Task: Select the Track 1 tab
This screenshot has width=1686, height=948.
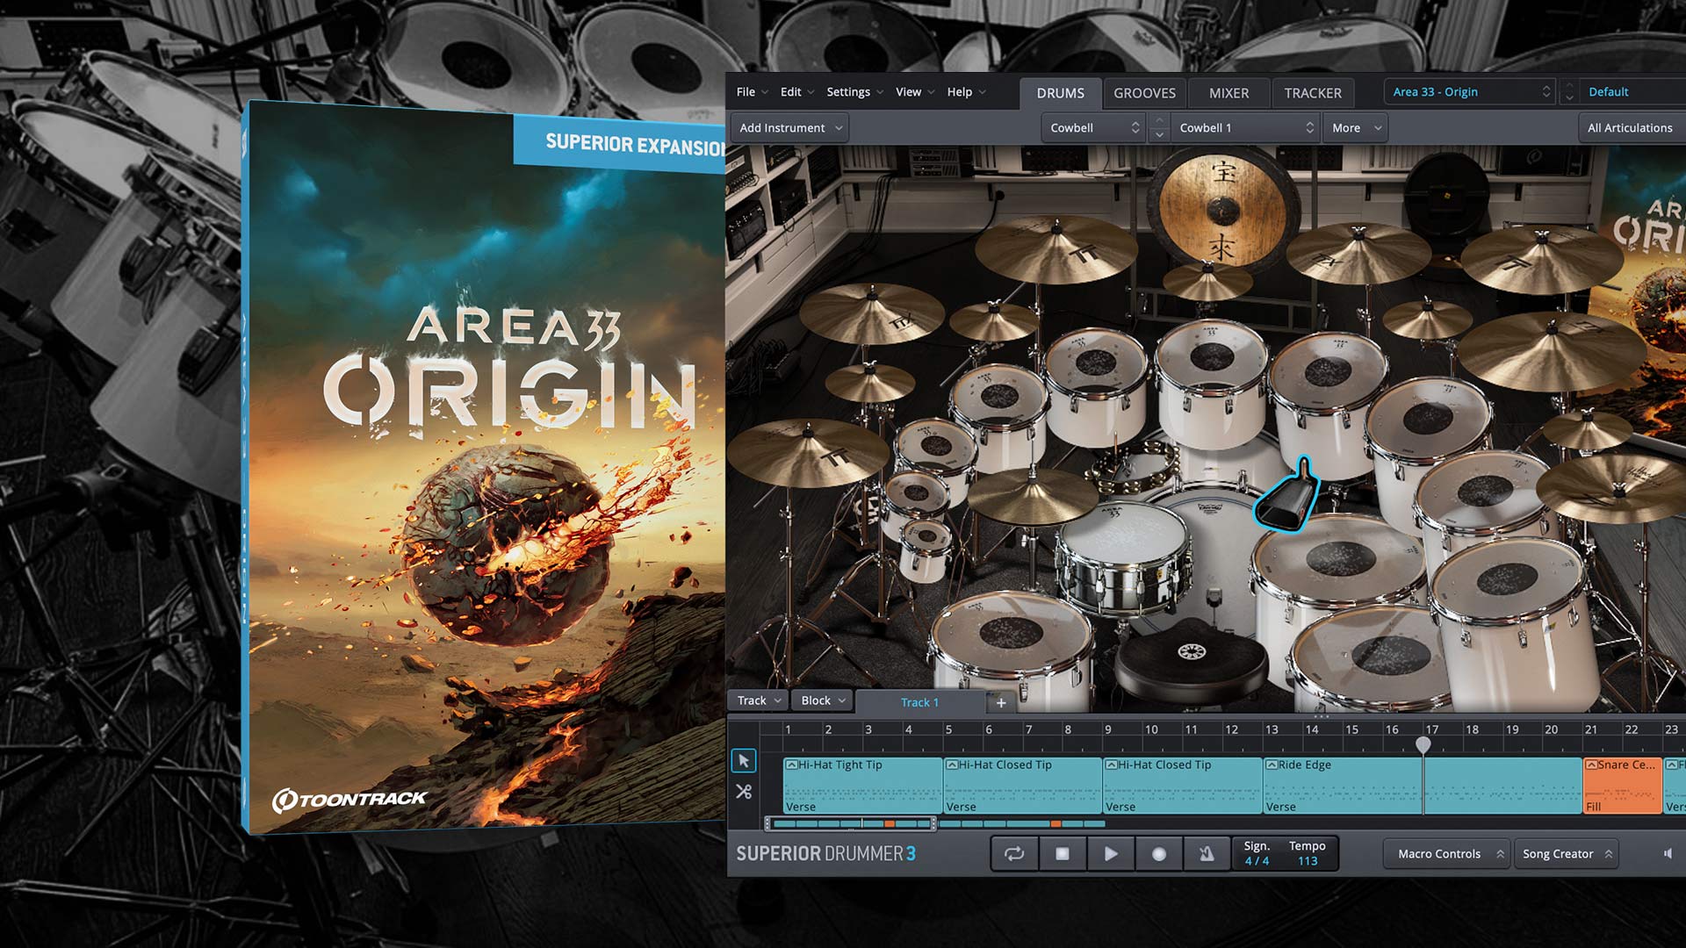Action: 919,702
